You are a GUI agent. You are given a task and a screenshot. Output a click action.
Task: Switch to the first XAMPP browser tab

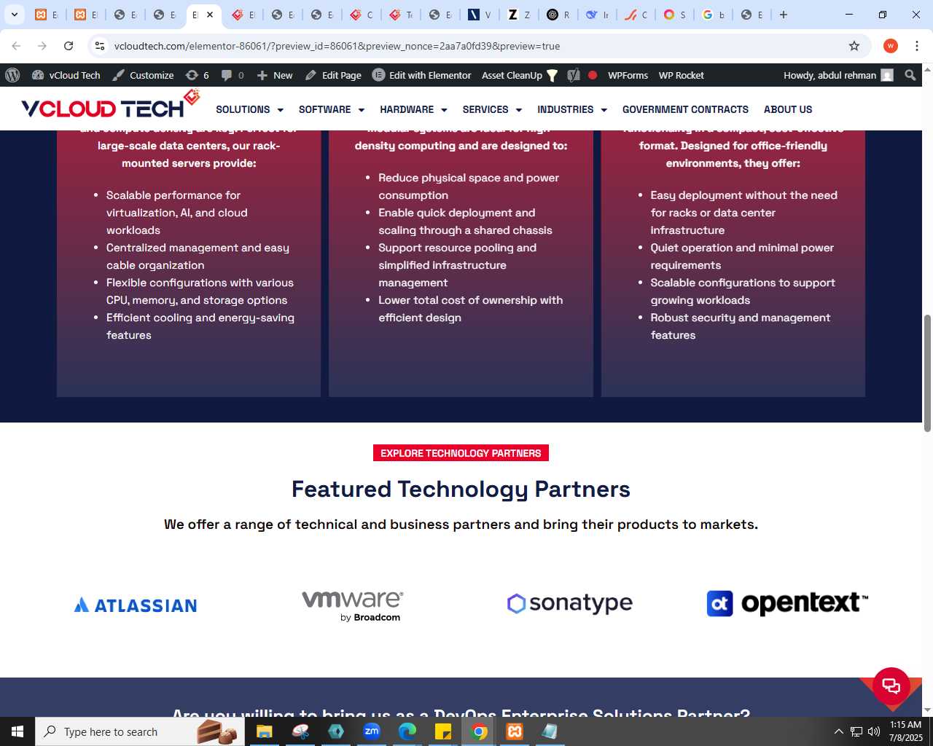(x=46, y=15)
